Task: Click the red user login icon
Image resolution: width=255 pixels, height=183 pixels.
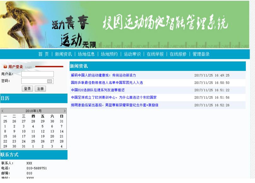Action: 5,66
